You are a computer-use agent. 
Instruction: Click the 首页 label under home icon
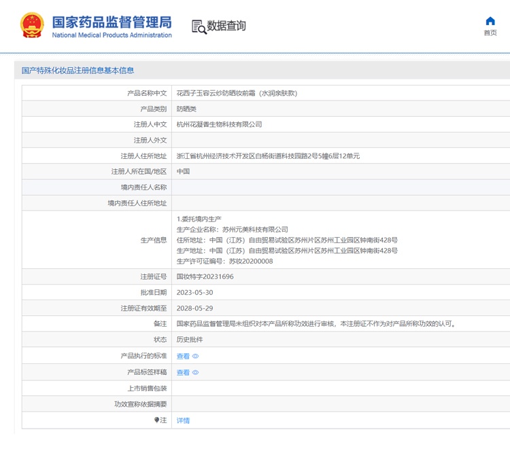click(x=490, y=33)
